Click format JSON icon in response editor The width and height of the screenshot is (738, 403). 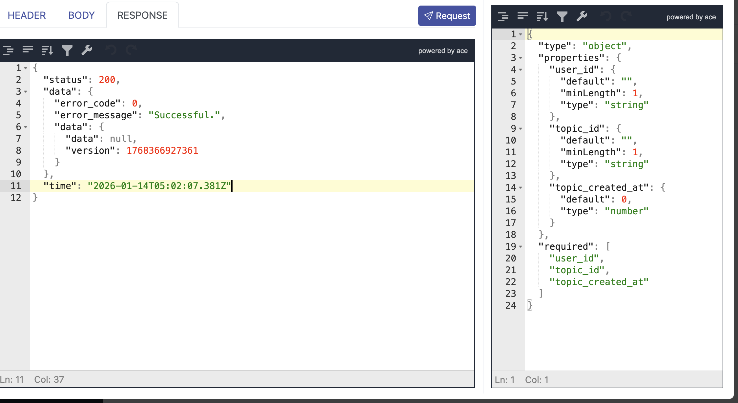8,50
